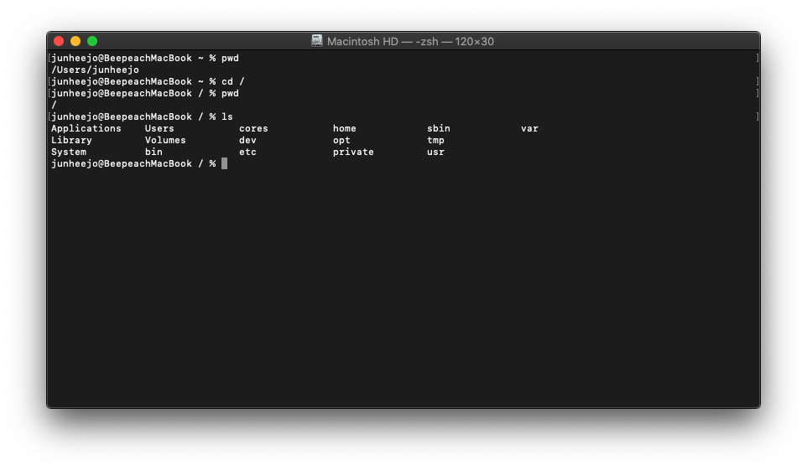Click the 'home' entry in ls output
807x470 pixels.
(344, 128)
